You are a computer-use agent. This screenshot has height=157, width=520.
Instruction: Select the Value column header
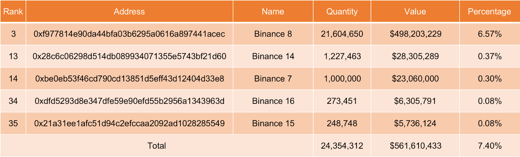[x=415, y=12]
